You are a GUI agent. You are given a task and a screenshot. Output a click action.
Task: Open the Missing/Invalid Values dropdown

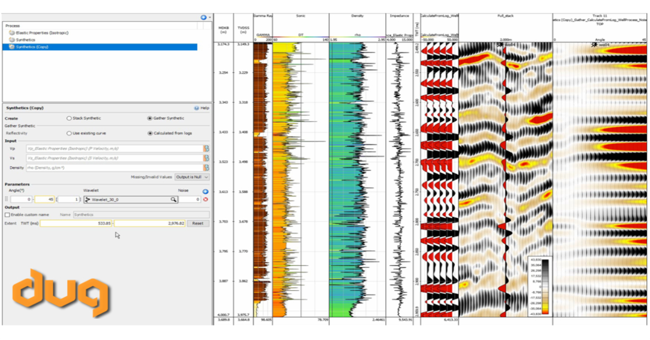192,177
